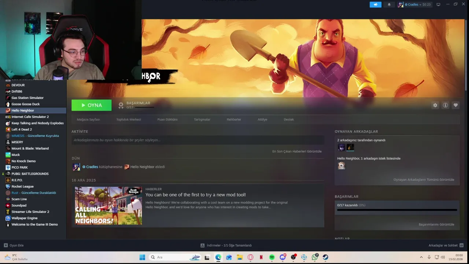Open Discord from the taskbar
Viewport: 469px width, 264px height.
coord(282,257)
